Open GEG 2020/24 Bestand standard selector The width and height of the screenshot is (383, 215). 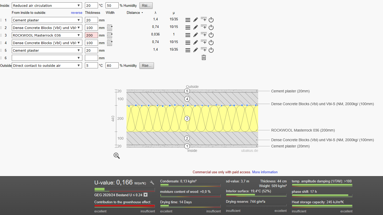pos(146,195)
